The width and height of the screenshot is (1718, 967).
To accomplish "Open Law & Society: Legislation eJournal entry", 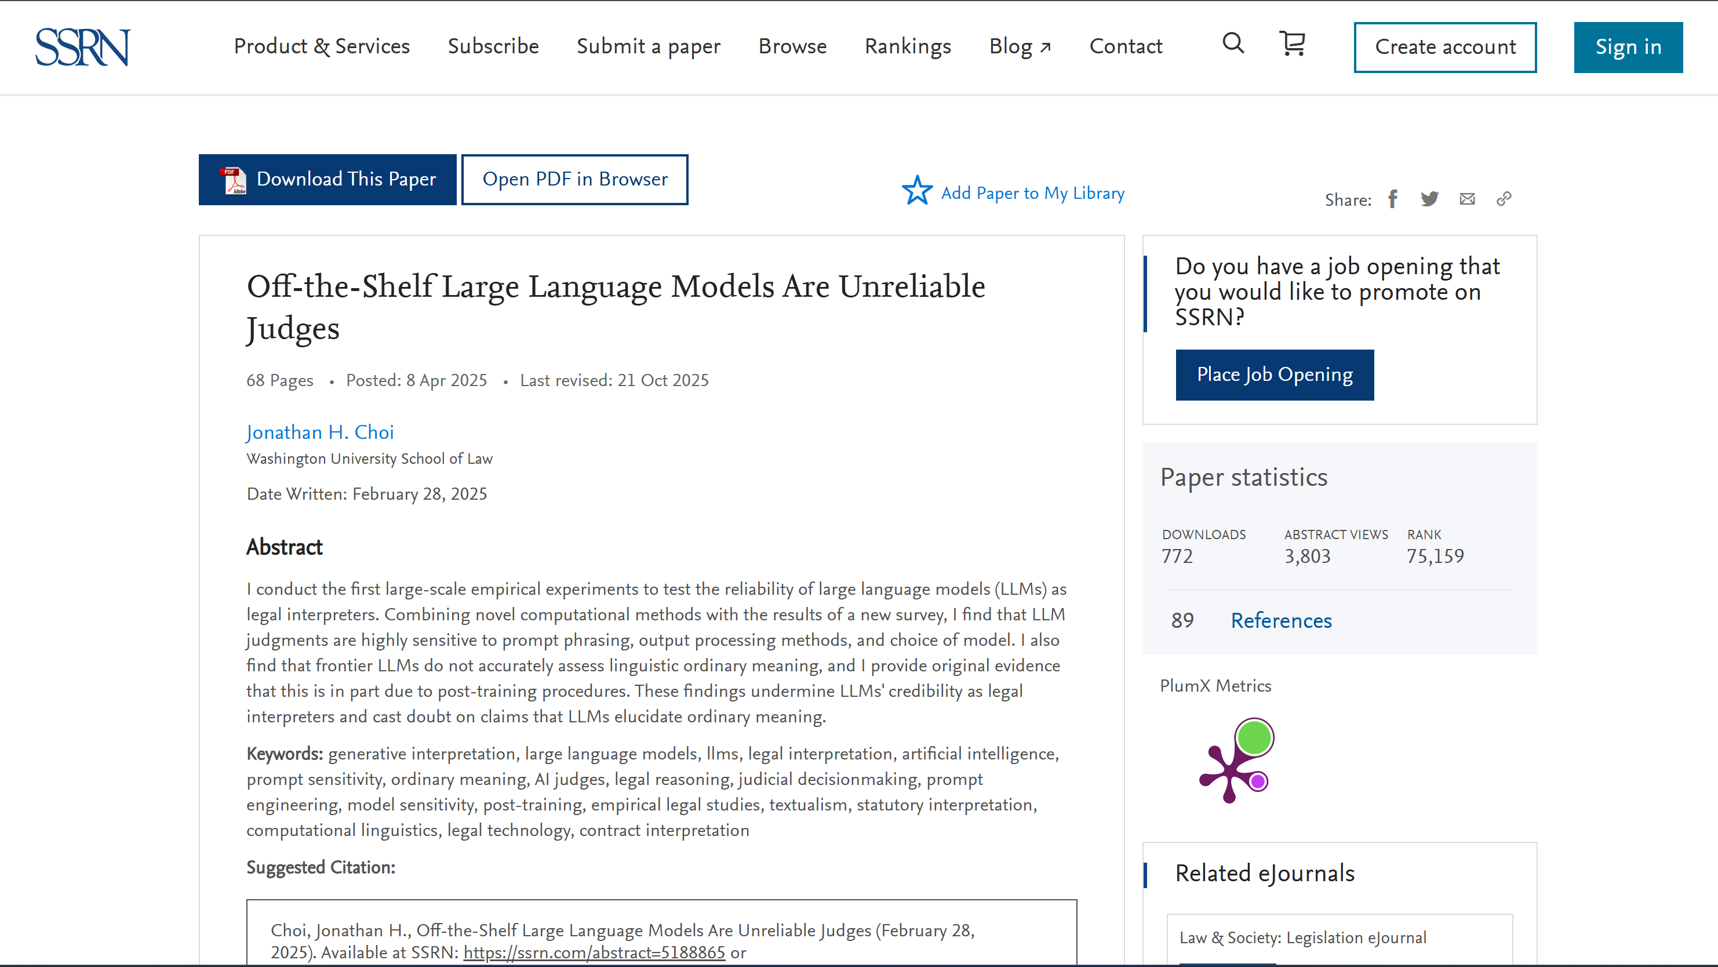I will coord(1302,936).
